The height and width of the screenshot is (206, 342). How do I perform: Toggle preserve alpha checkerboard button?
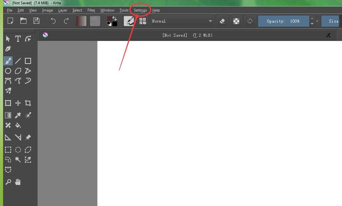click(236, 21)
